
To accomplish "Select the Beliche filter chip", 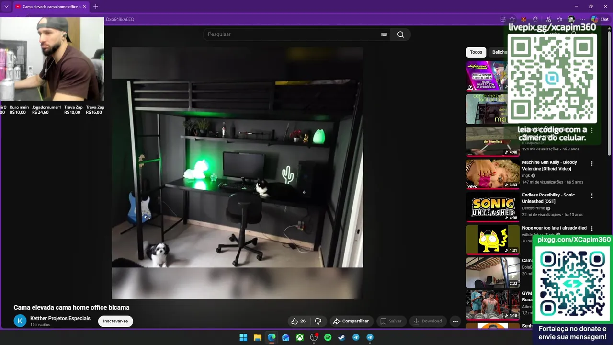I will pos(499,52).
